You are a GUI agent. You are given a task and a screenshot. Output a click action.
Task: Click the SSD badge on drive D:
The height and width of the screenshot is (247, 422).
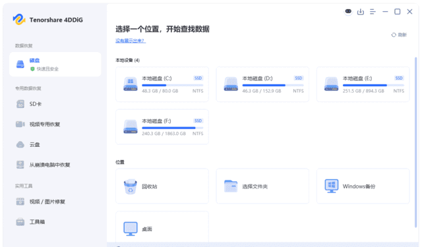[x=299, y=78]
